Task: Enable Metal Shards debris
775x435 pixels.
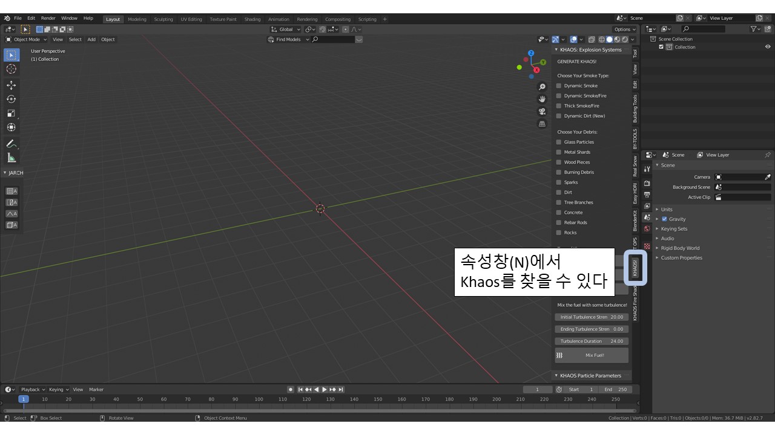Action: click(559, 152)
